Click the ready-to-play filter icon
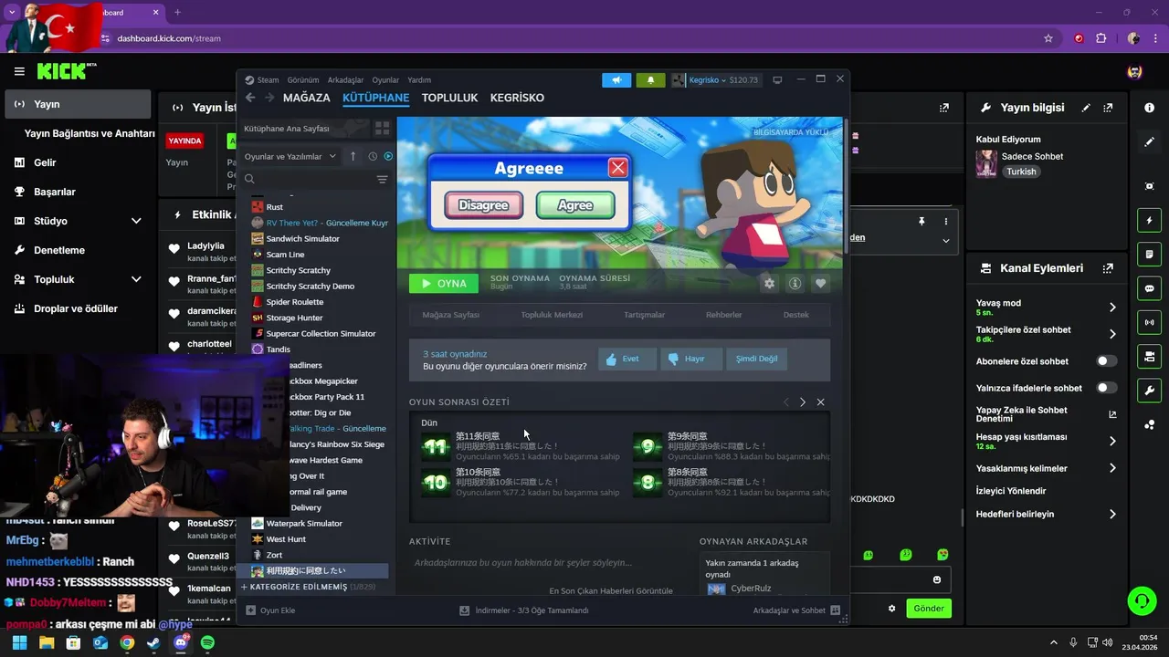The height and width of the screenshot is (657, 1169). (388, 156)
